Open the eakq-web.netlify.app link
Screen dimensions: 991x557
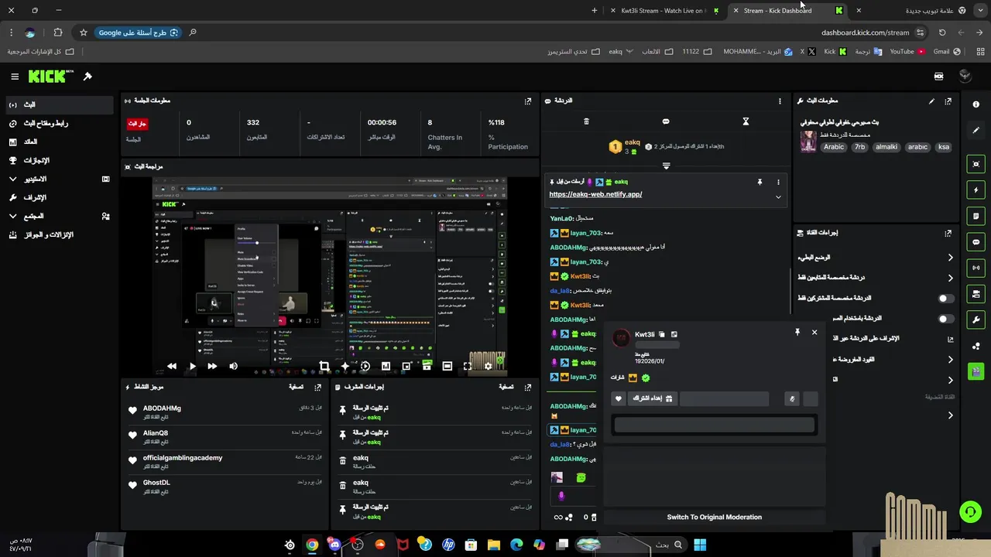click(x=595, y=194)
